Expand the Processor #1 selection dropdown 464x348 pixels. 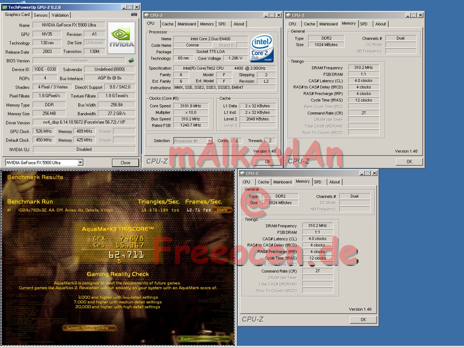click(209, 141)
